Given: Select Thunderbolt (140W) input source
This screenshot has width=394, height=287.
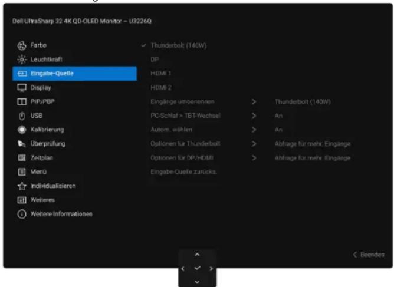Looking at the screenshot, I should (x=179, y=46).
